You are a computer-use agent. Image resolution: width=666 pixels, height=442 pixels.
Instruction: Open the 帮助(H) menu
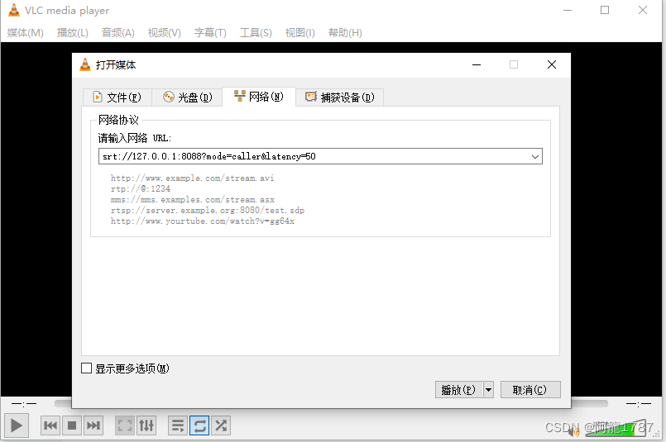point(345,33)
